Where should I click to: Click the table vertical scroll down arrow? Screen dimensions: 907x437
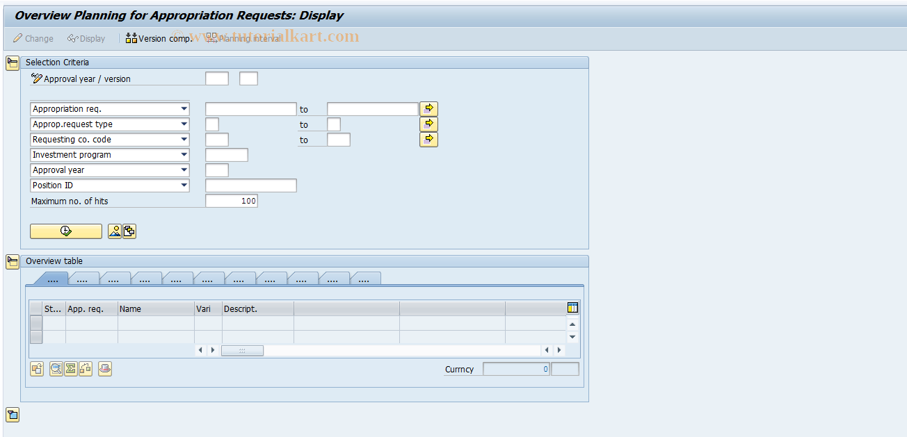click(572, 337)
